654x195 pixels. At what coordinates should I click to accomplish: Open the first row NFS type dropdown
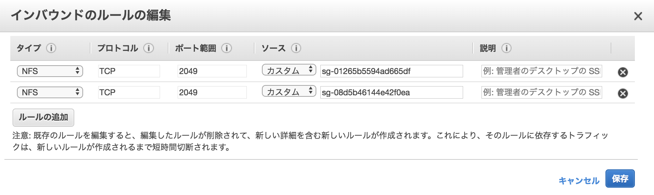pos(50,71)
